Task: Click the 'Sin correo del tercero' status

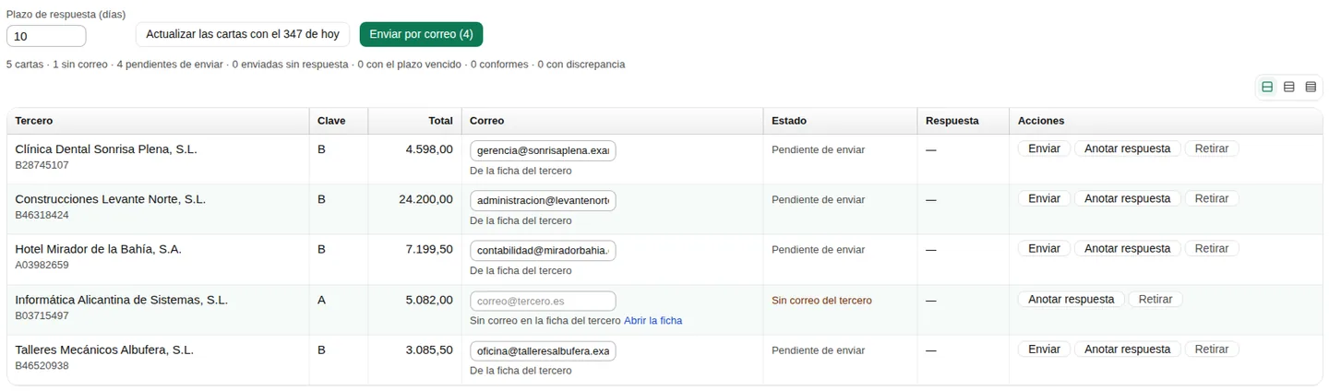Action: (x=821, y=300)
